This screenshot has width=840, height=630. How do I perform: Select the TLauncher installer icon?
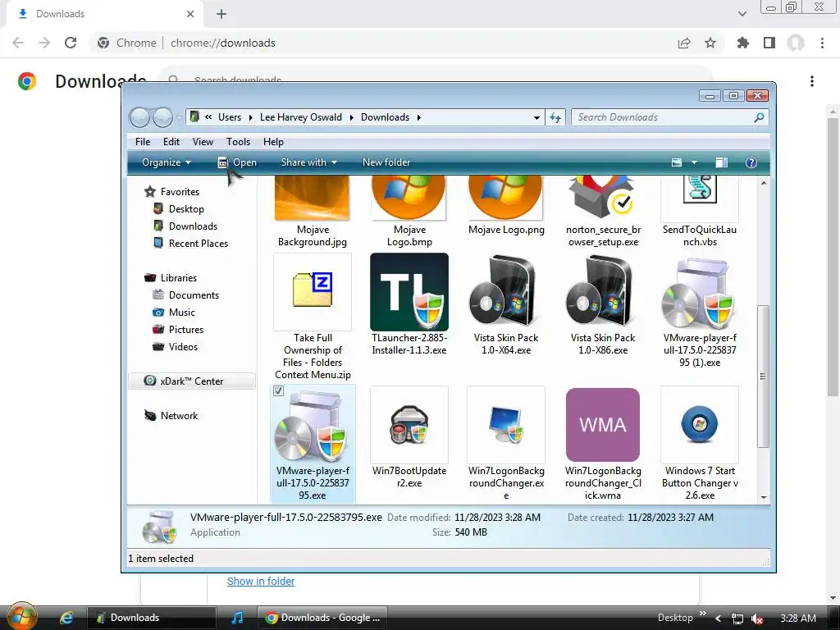[x=409, y=292]
